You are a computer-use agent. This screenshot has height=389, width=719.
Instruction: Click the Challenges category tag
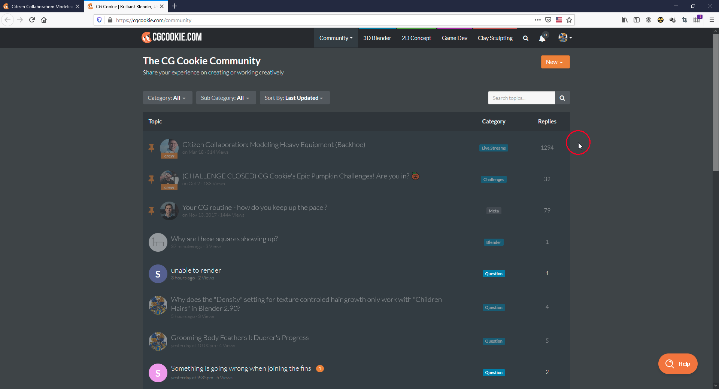pos(494,180)
